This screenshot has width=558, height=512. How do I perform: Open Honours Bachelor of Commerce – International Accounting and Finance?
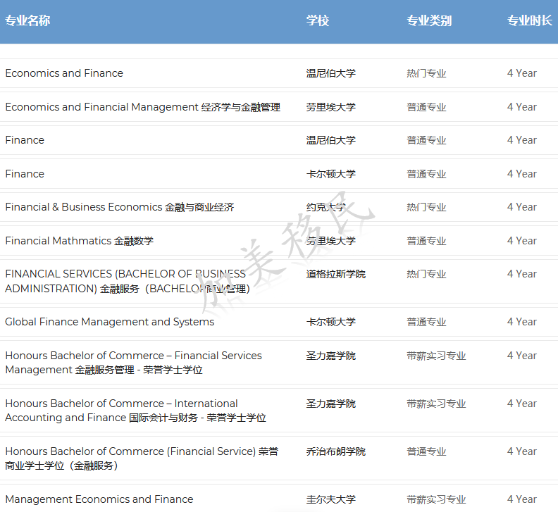click(135, 411)
